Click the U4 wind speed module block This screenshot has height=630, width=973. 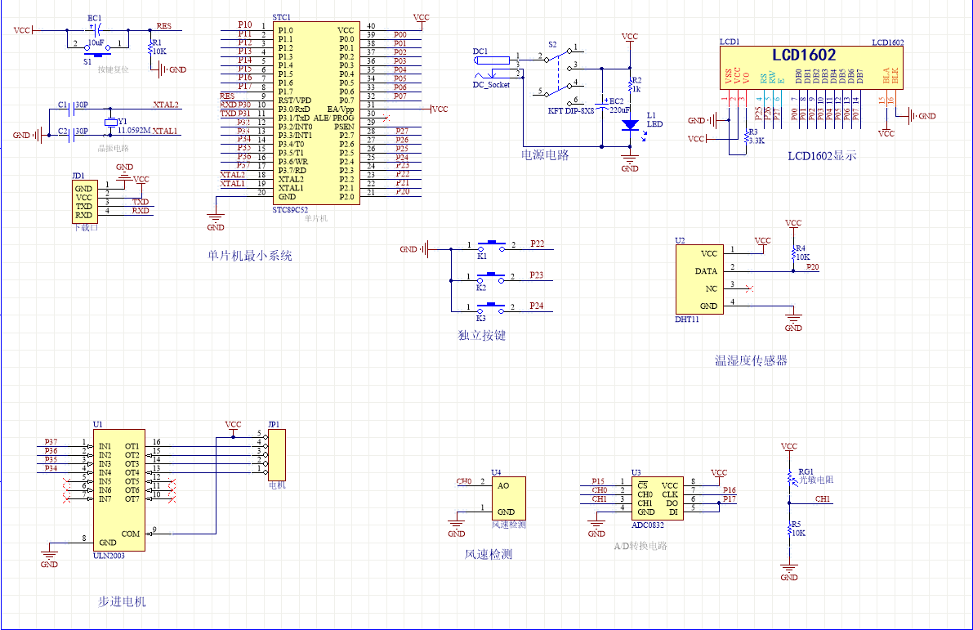tap(508, 498)
